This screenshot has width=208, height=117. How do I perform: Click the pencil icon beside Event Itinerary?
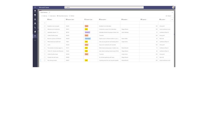[49, 12]
